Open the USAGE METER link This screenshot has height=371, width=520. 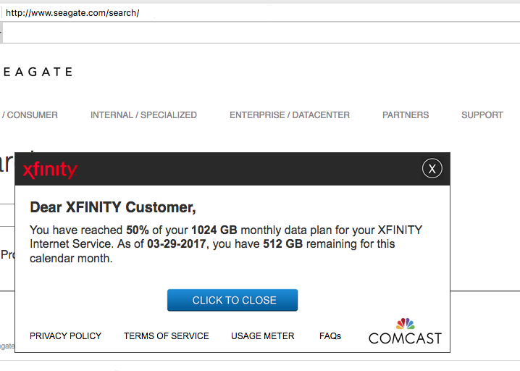coord(262,336)
